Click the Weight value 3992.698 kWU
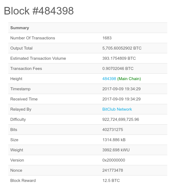Screen dimensions: 174x187 point(116,150)
